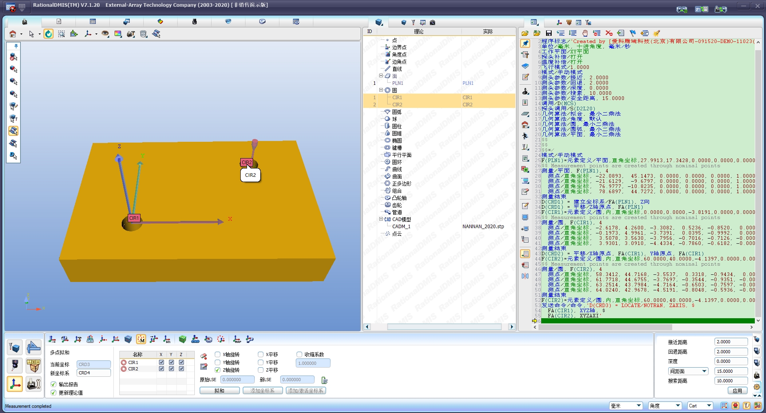The width and height of the screenshot is (766, 413).
Task: Collapse the CAD模型 tree node
Action: (381, 219)
